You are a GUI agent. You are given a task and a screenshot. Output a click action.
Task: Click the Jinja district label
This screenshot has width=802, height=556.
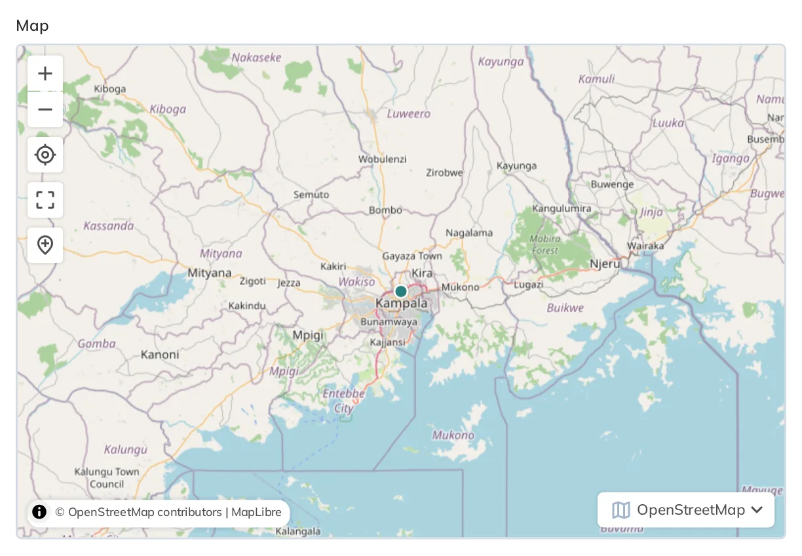pyautogui.click(x=651, y=212)
